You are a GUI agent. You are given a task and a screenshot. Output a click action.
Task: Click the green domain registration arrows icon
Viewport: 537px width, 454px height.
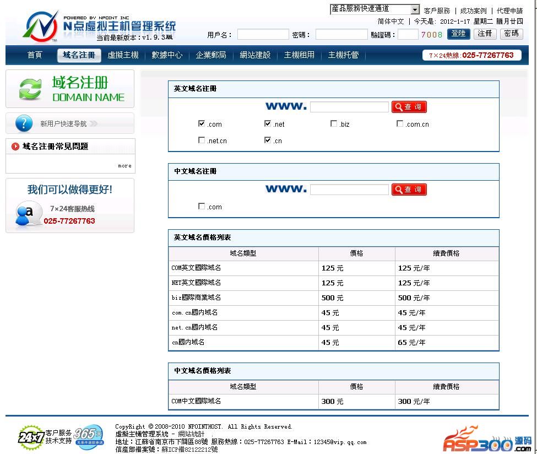30,89
